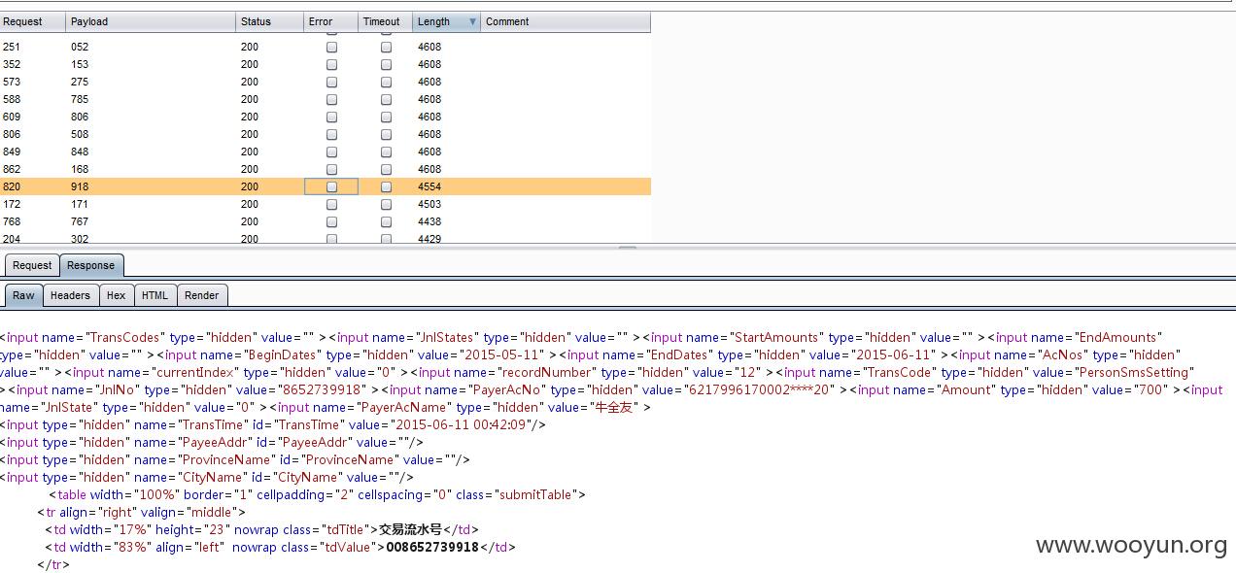Select the row with payload 052

[325, 47]
